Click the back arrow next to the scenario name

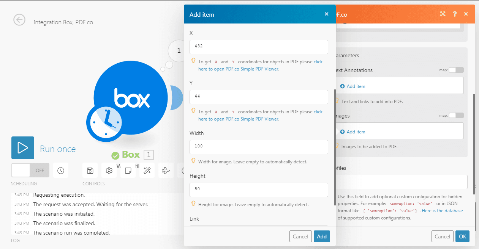[x=19, y=20]
